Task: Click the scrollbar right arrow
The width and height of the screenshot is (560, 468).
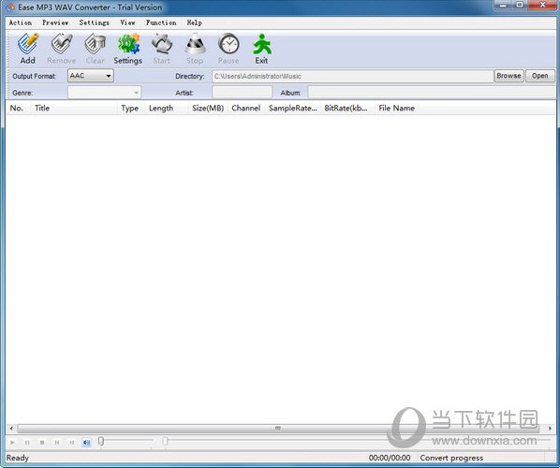Action: (550, 428)
